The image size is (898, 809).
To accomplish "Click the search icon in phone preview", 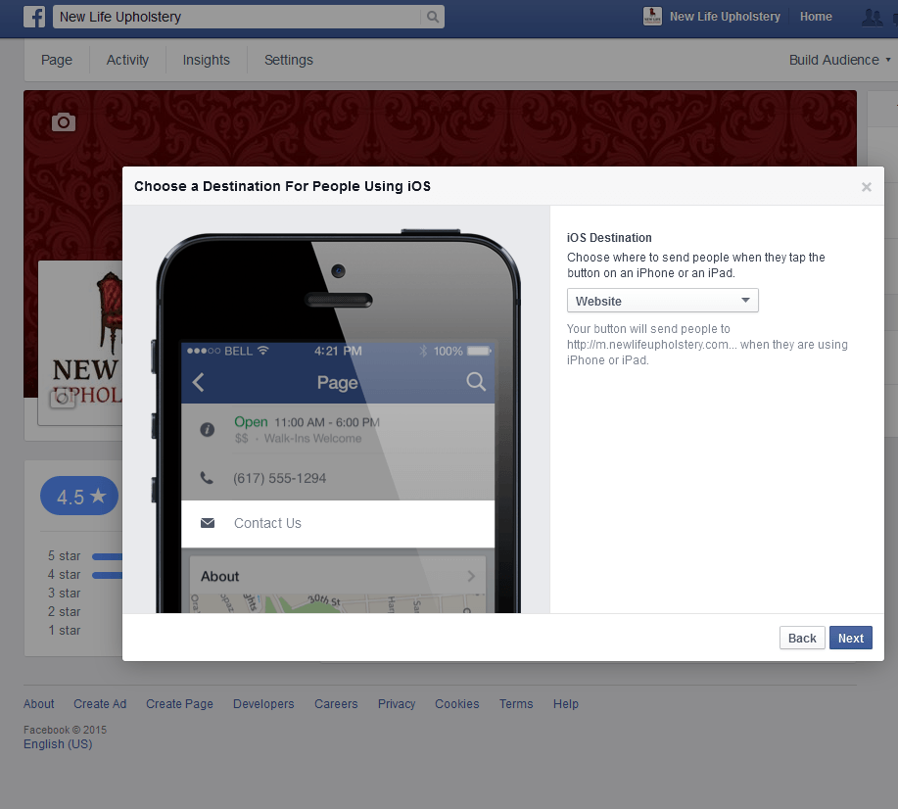I will [476, 382].
